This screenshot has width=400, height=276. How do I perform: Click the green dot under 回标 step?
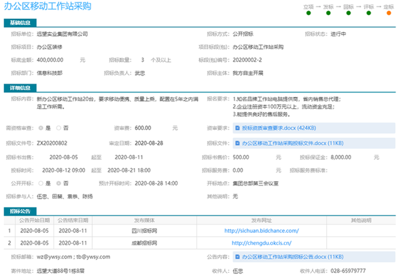coord(348,13)
